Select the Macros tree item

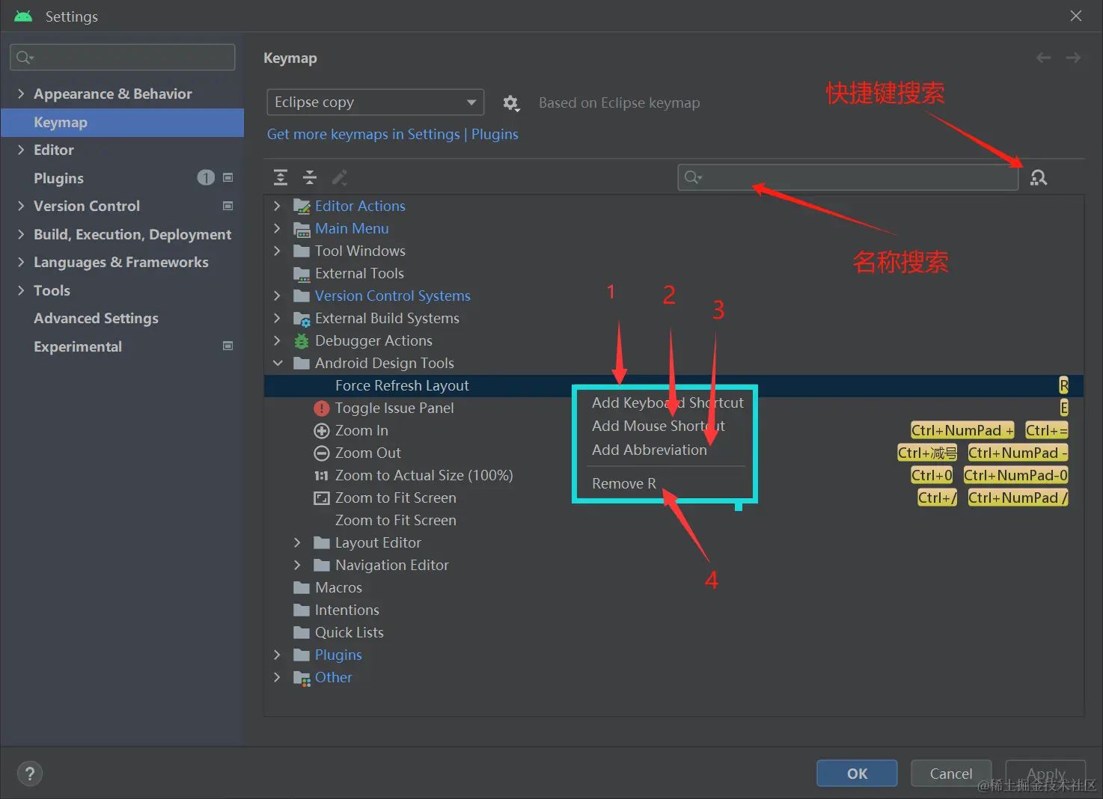(x=338, y=587)
